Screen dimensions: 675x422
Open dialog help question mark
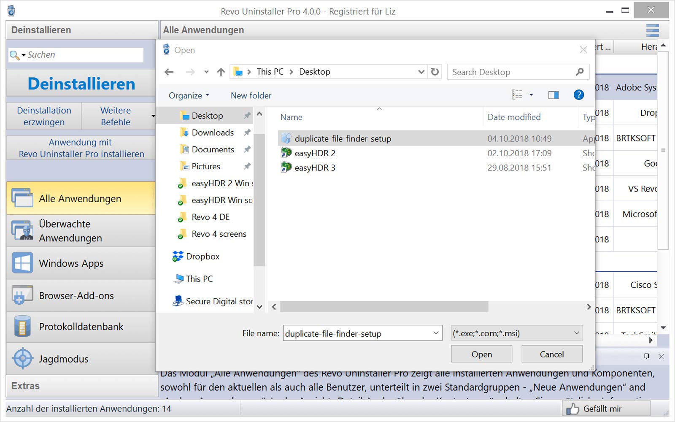[x=579, y=95]
